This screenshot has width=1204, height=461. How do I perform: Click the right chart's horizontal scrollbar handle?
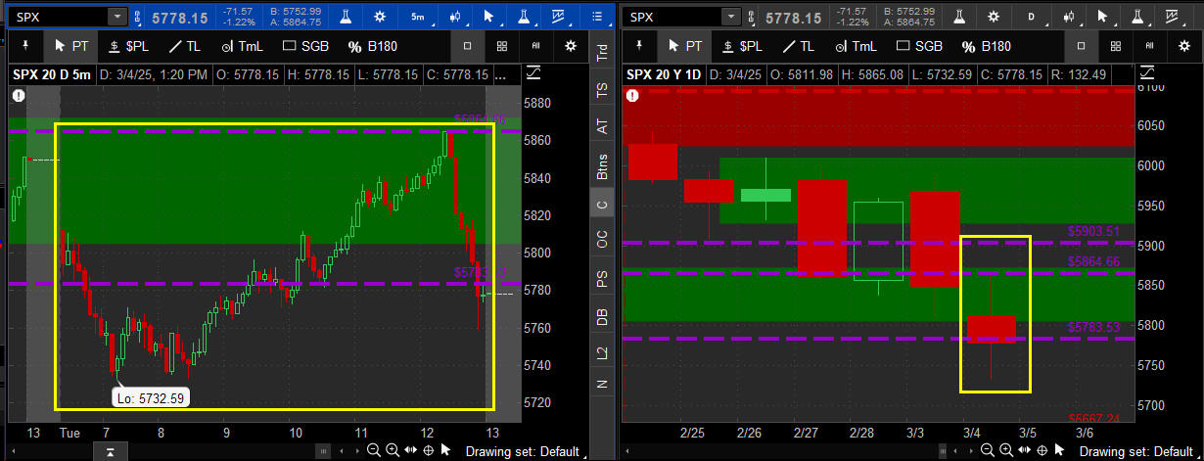941,451
